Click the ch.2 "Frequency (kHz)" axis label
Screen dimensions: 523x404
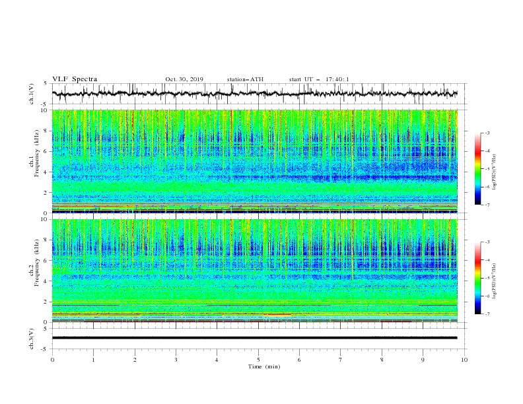[37, 262]
